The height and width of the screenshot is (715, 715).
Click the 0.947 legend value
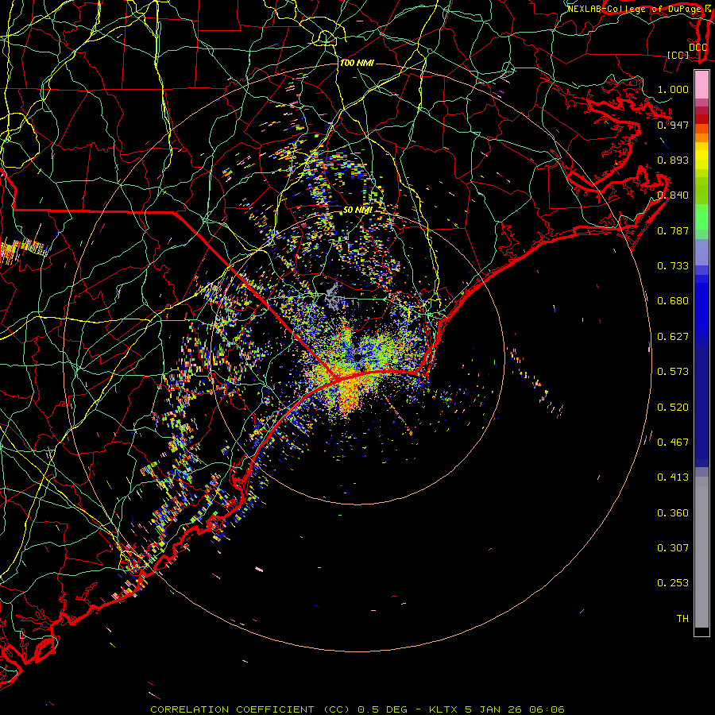coord(673,125)
